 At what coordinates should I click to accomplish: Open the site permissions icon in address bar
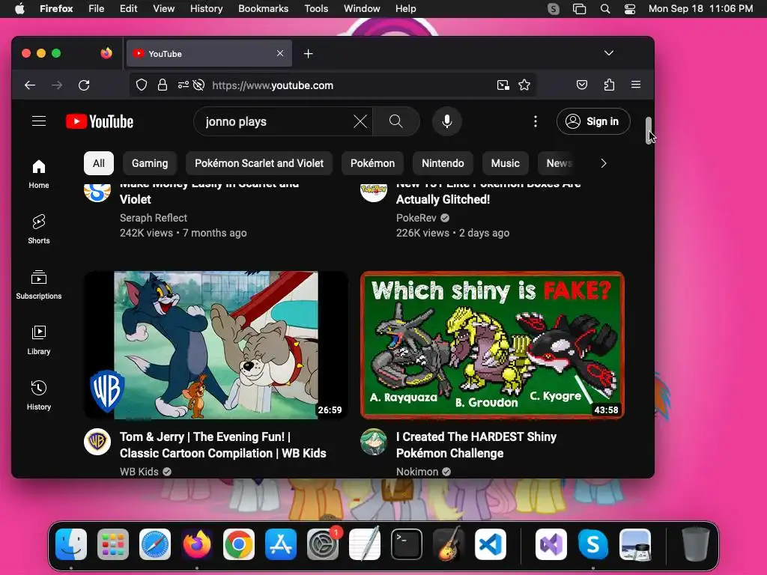click(x=183, y=85)
